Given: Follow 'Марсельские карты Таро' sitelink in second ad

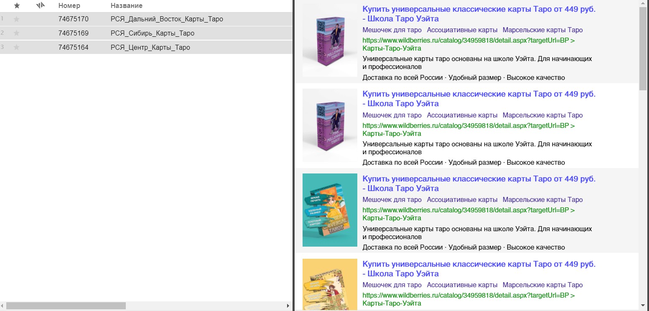Looking at the screenshot, I should coord(542,115).
